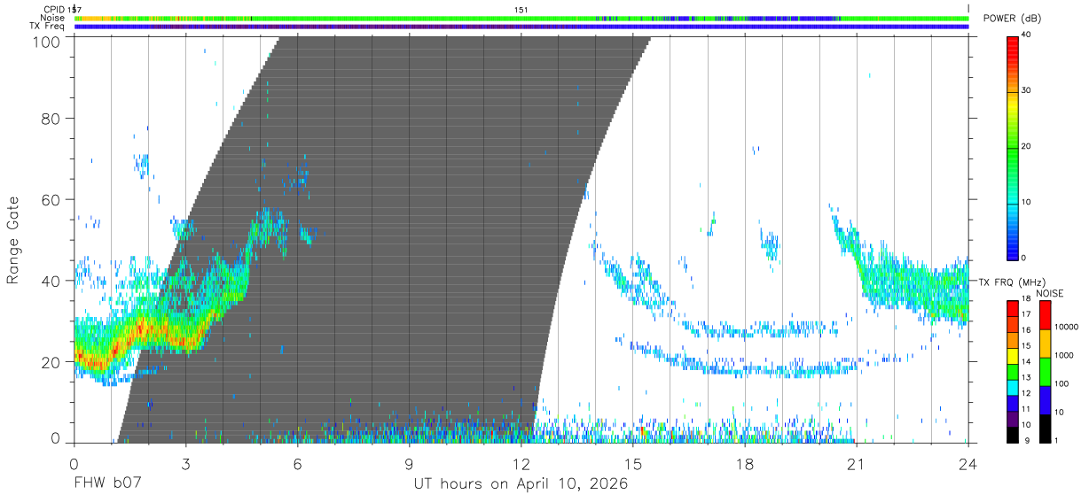The width and height of the screenshot is (1089, 502).
Task: Click the 80 label on the Range Gate axis
Action: click(x=51, y=118)
